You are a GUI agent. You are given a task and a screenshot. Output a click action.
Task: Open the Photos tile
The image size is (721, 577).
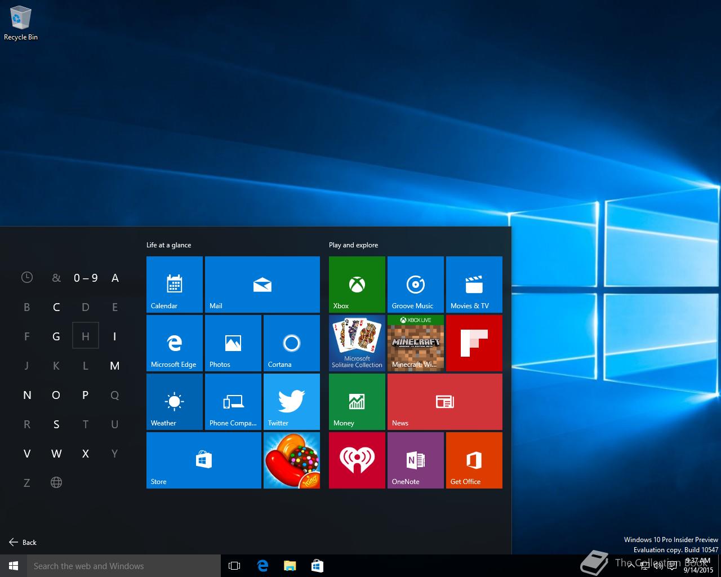point(233,343)
